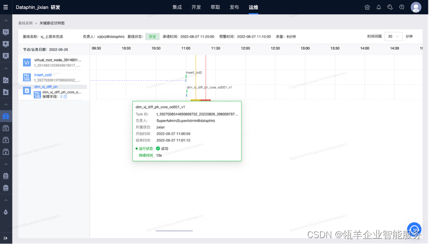The height and width of the screenshot is (244, 429).
Task: Switch to the 发布 tab
Action: pyautogui.click(x=234, y=7)
